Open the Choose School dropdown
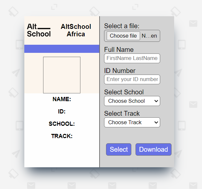 132,101
